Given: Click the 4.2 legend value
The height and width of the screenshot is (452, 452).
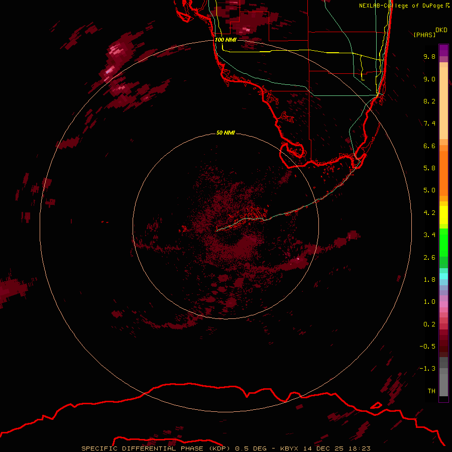Looking at the screenshot, I should [x=429, y=212].
